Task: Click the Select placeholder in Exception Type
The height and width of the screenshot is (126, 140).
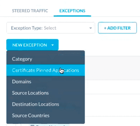Action: [x=50, y=28]
